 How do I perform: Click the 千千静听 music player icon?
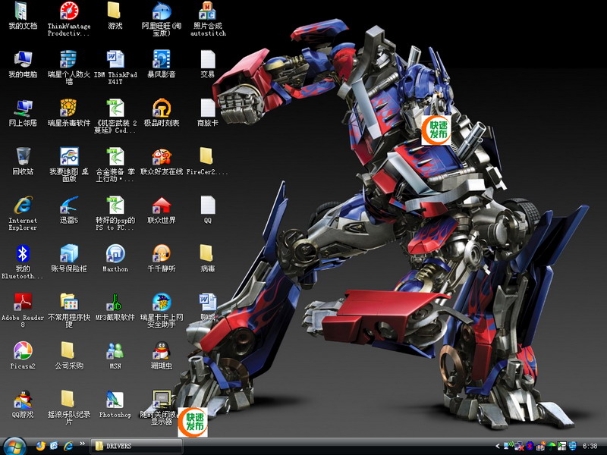click(162, 259)
